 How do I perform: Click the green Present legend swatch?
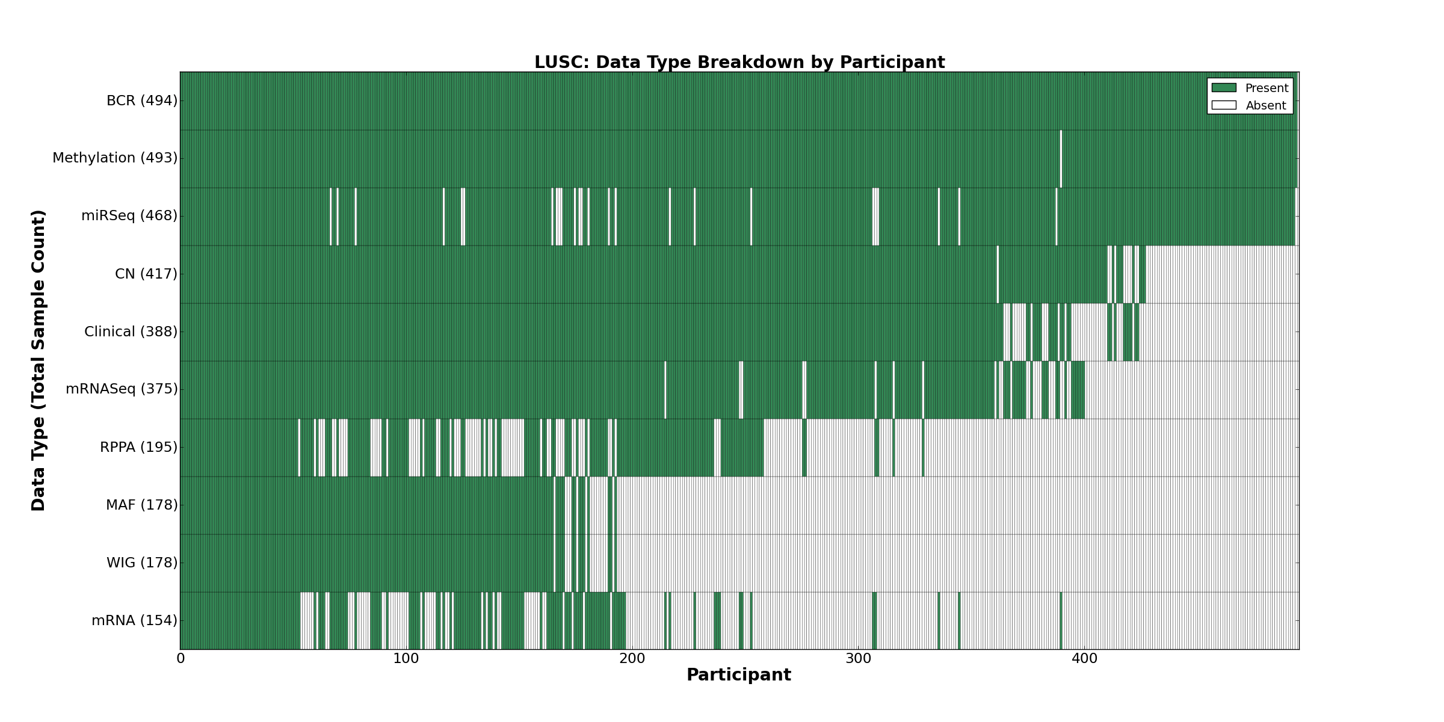click(1224, 88)
